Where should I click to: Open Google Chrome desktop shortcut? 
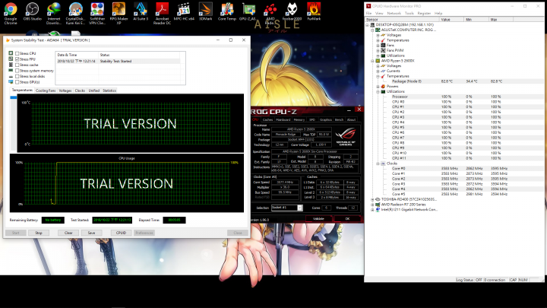pyautogui.click(x=11, y=13)
